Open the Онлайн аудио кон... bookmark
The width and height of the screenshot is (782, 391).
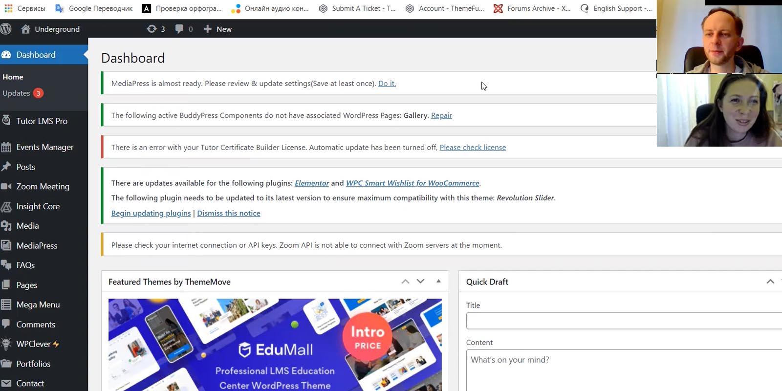pos(270,8)
